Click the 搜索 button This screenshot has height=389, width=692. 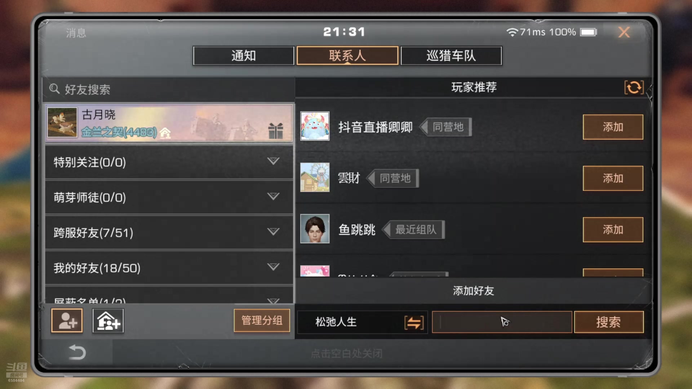609,322
